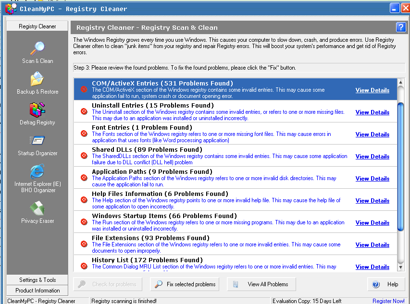
Task: Select 'Help Files Information (6 Problems Found)' title
Action: pos(160,194)
